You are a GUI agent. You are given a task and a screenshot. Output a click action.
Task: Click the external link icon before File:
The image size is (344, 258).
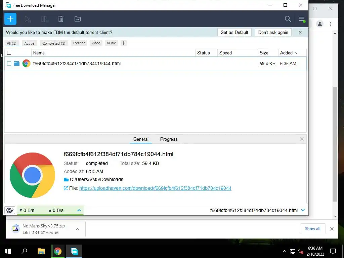coord(66,188)
